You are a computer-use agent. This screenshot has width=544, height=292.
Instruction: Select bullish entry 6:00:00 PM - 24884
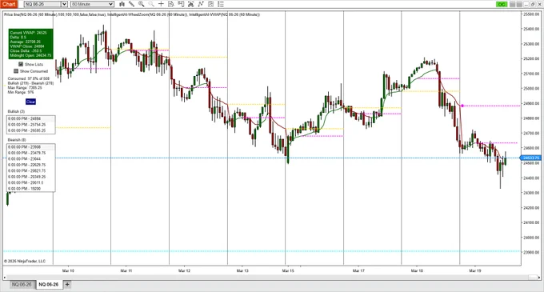(x=31, y=118)
